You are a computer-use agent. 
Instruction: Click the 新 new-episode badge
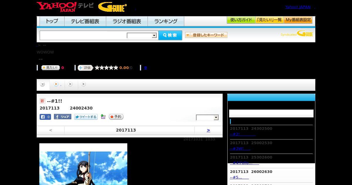[x=42, y=101]
